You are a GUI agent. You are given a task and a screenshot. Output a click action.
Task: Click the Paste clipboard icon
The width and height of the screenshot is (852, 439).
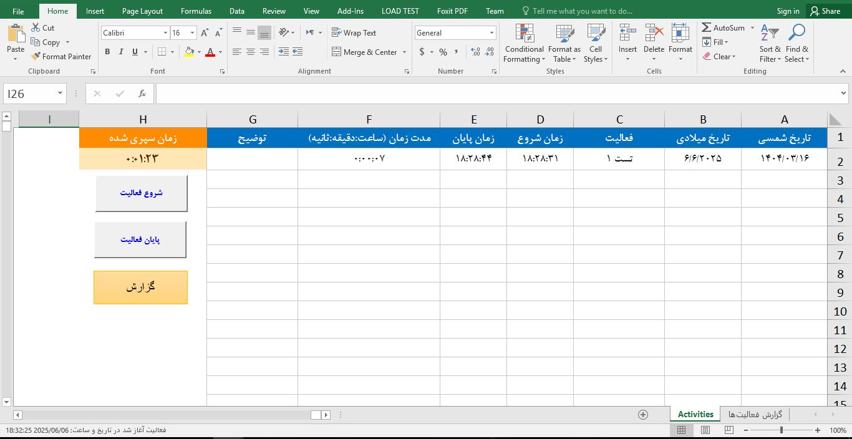pyautogui.click(x=16, y=34)
